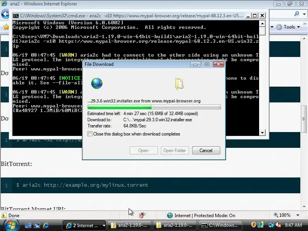Click Switch Between Windows quick launch icon
The width and height of the screenshot is (308, 231).
pyautogui.click(x=37, y=225)
